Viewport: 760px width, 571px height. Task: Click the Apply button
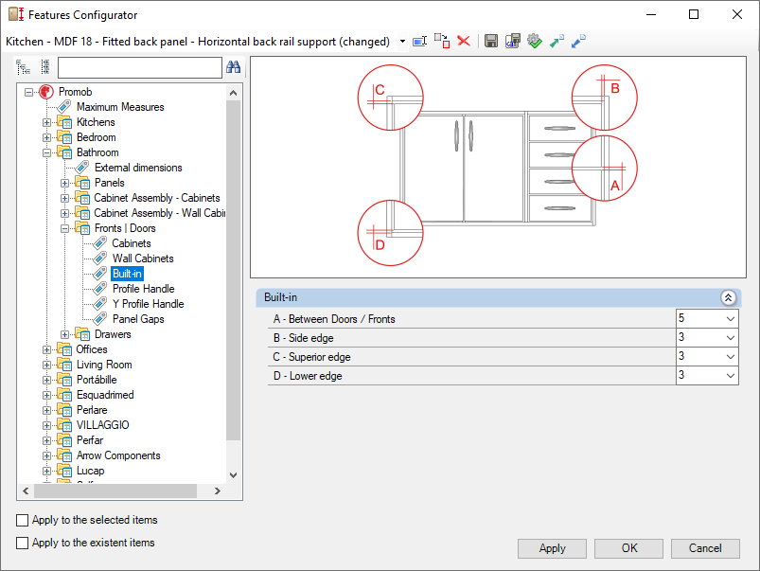tap(552, 548)
